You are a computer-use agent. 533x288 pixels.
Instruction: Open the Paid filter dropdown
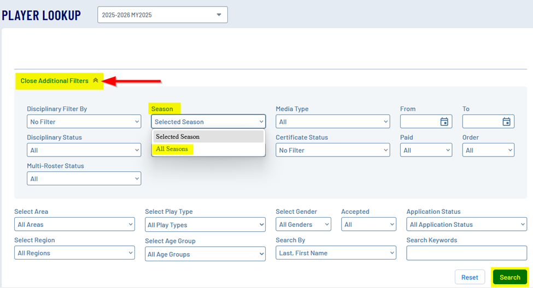(426, 150)
